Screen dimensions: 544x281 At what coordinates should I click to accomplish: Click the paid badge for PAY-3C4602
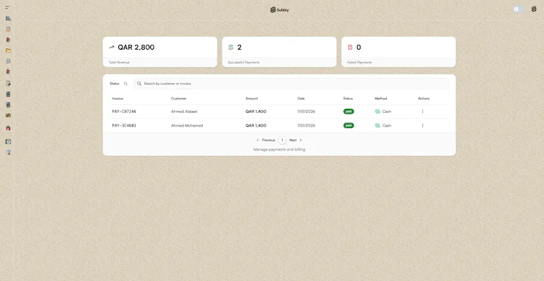[x=349, y=125]
